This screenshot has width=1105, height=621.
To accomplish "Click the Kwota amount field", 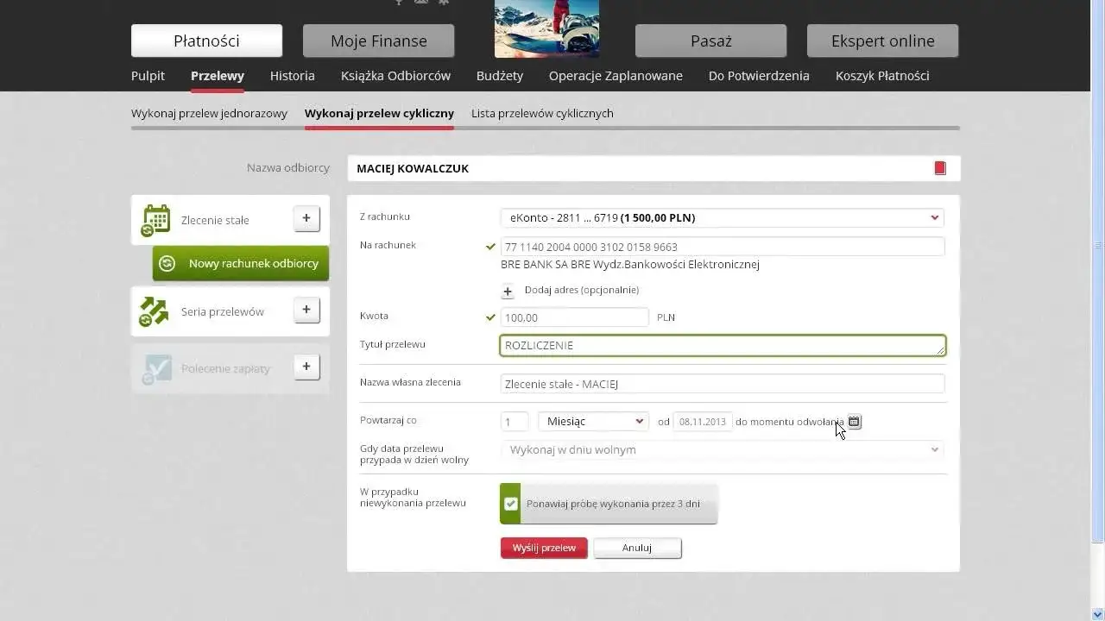I will 574,317.
